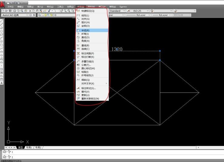Switch to the 布局2 layout tab

38,147
